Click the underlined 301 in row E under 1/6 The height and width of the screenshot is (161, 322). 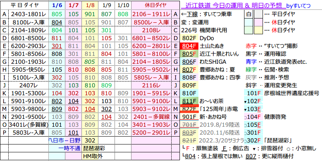click(x=57, y=46)
